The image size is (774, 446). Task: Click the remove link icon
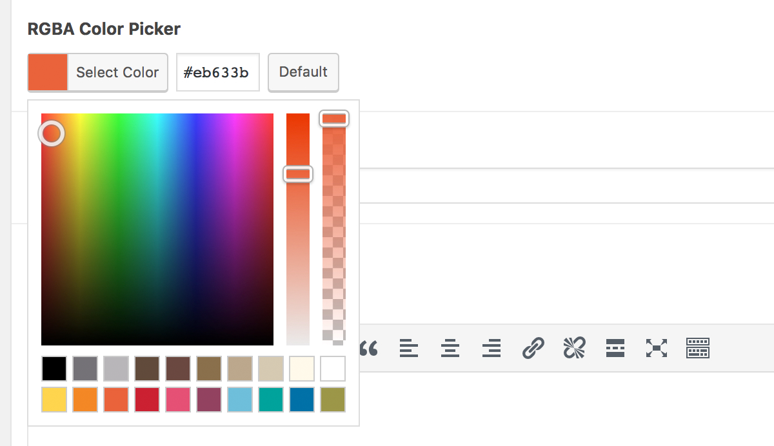pos(573,349)
